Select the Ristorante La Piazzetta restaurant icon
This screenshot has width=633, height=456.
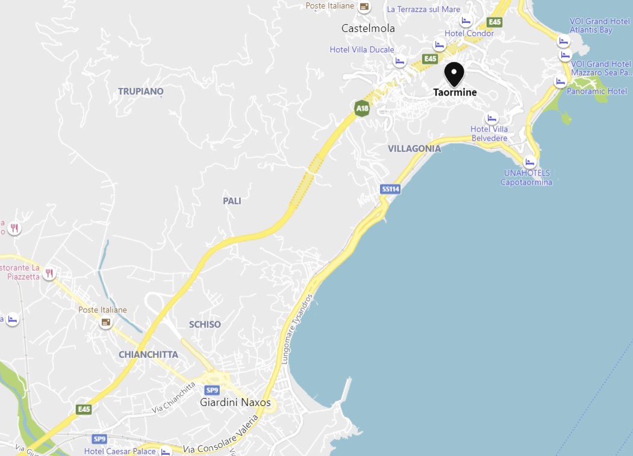[x=49, y=273]
